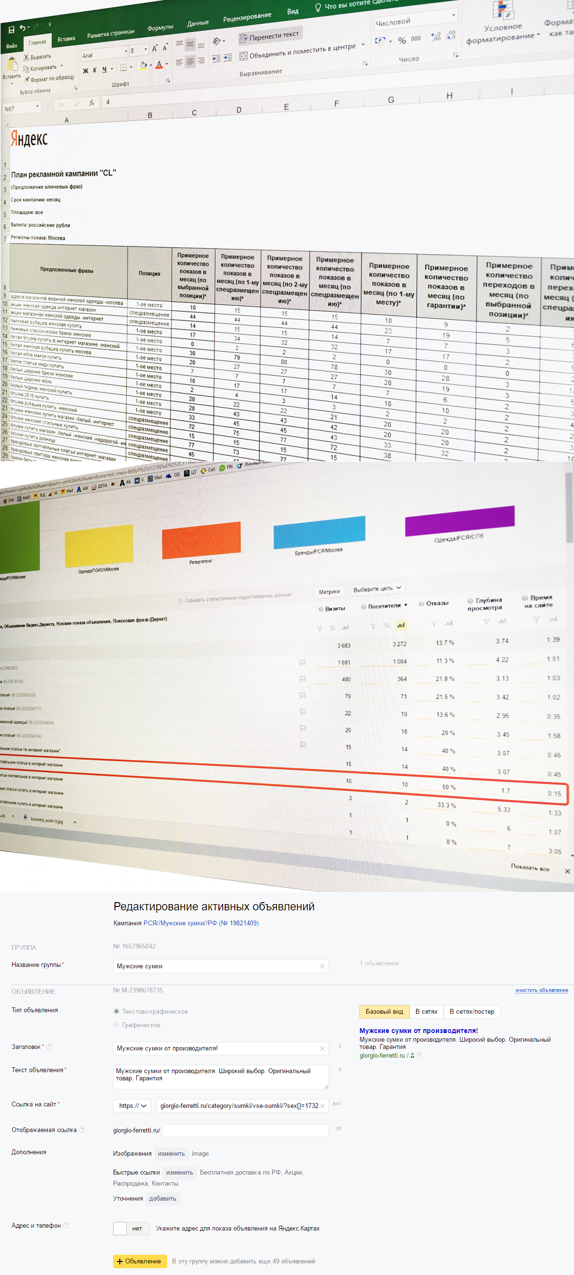The width and height of the screenshot is (574, 1275).
Task: Increase font size with the large A icon
Action: pyautogui.click(x=154, y=48)
